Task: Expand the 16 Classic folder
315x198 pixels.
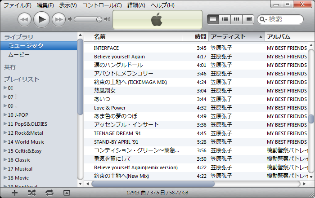Action: click(5, 159)
